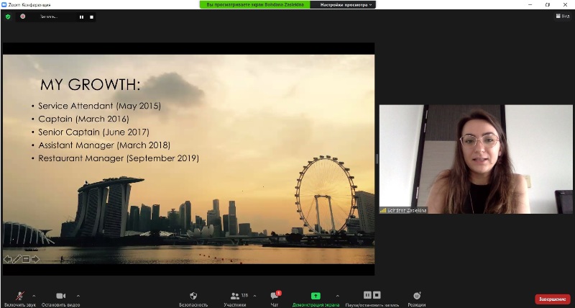Image resolution: width=575 pixels, height=308 pixels.
Task: Expand screen sharing options arrow
Action: pyautogui.click(x=337, y=296)
